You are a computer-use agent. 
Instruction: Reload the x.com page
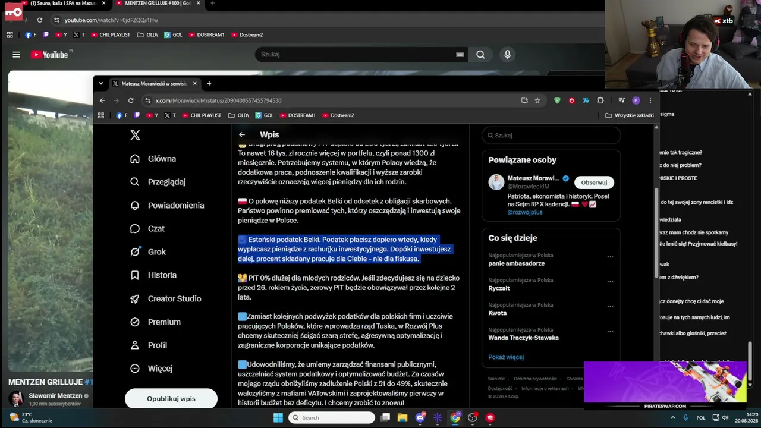coord(131,100)
